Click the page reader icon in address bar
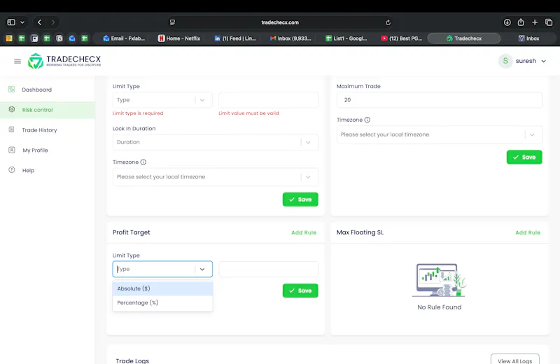This screenshot has width=560, height=364. [x=172, y=22]
